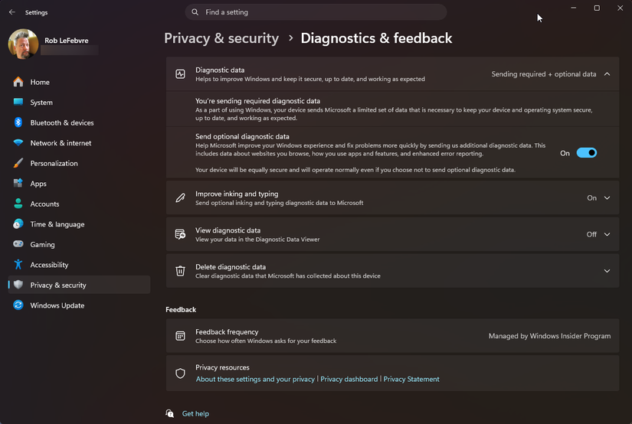Image resolution: width=632 pixels, height=424 pixels.
Task: Click the inking and typing pen icon
Action: tap(180, 197)
